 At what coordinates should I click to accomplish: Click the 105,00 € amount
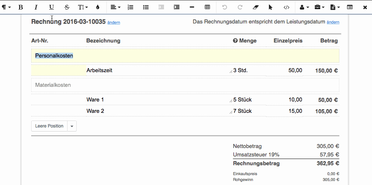point(327,111)
